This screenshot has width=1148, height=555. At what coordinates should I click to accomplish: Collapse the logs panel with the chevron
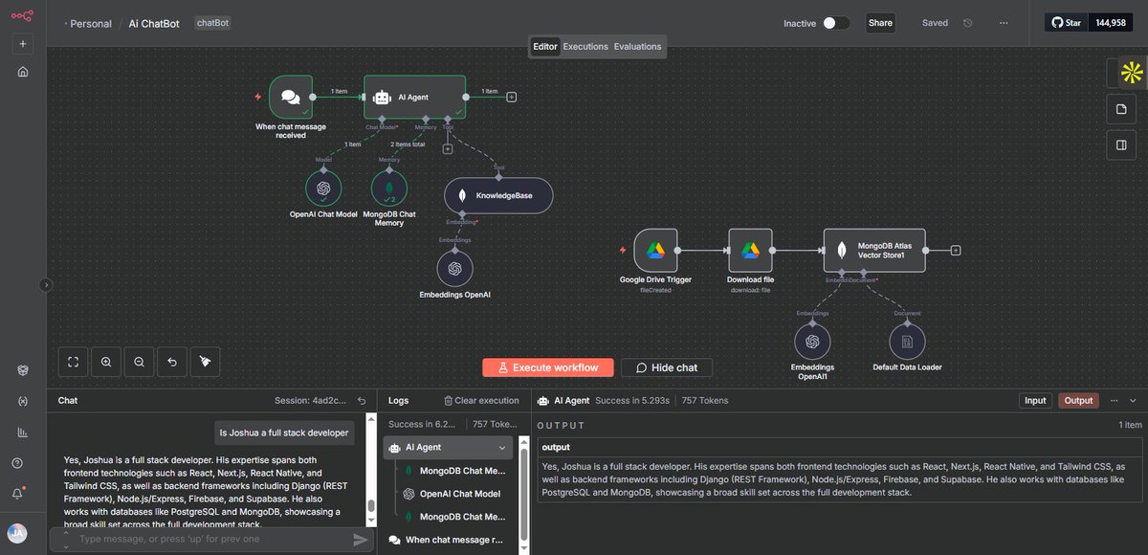[x=1133, y=401]
